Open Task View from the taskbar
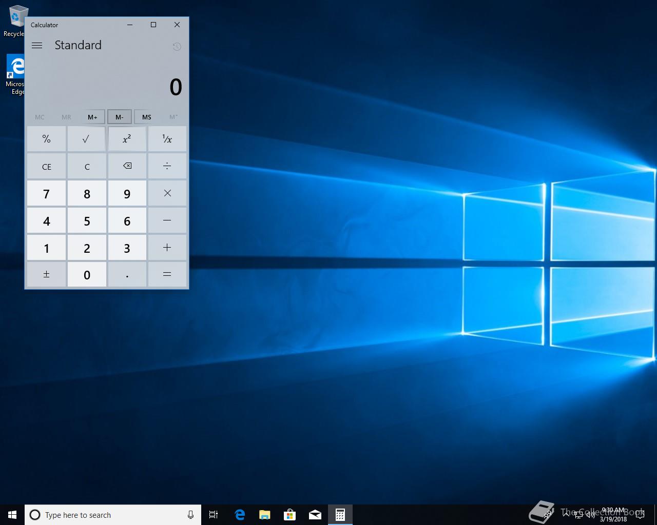657x525 pixels. (x=214, y=515)
